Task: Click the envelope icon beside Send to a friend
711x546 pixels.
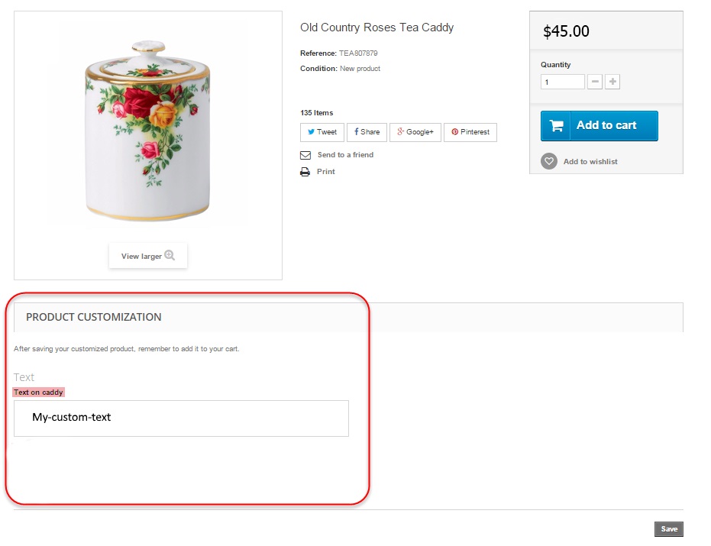Action: click(x=305, y=155)
